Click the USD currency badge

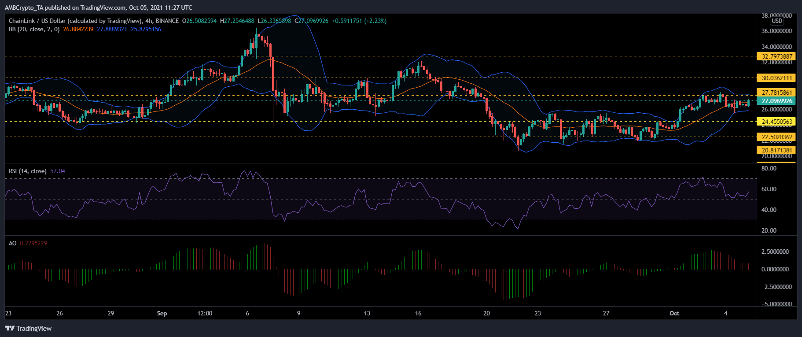(777, 21)
